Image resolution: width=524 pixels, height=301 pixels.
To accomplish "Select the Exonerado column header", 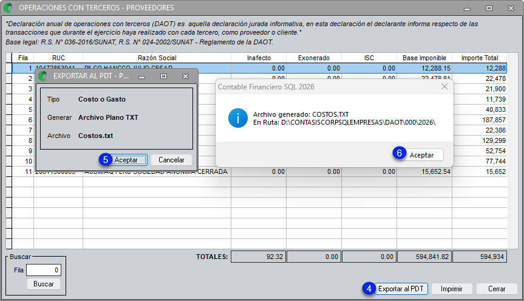I will point(314,58).
